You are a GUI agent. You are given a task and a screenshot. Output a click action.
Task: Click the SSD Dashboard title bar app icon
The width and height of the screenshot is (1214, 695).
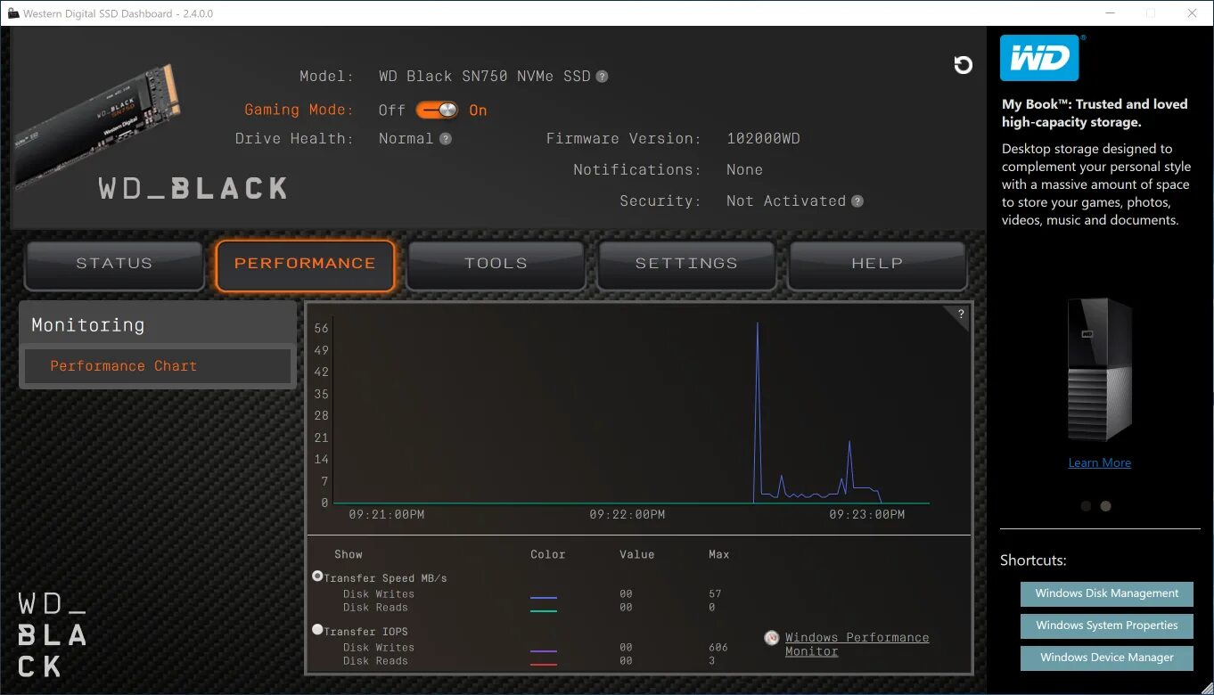tap(12, 13)
